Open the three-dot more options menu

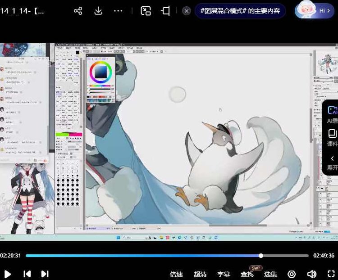pyautogui.click(x=119, y=11)
